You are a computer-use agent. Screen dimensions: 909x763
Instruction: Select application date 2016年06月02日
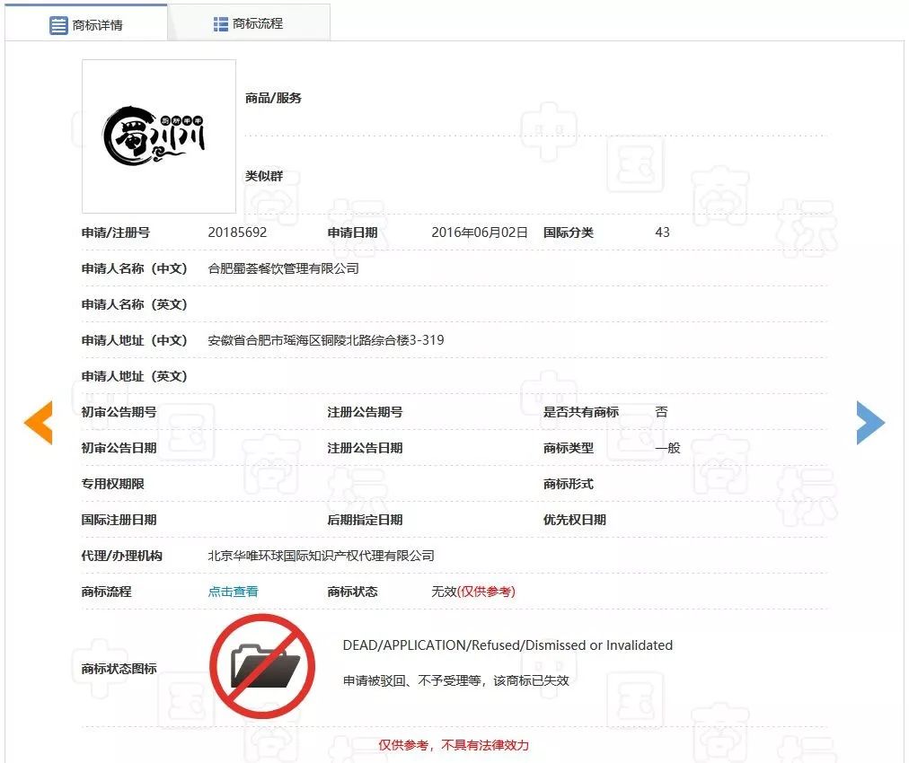480,232
